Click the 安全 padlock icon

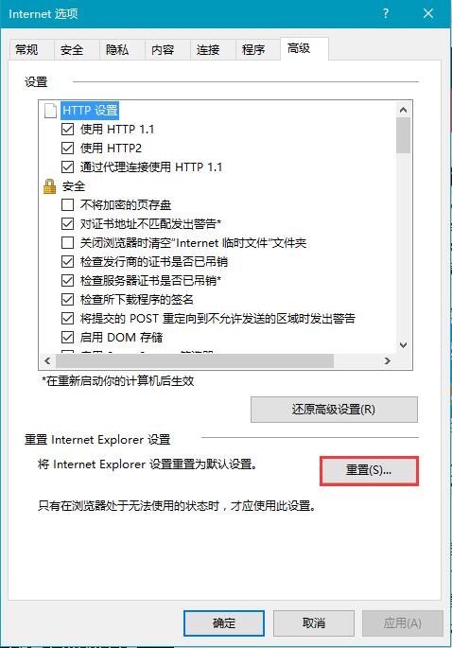(x=49, y=186)
